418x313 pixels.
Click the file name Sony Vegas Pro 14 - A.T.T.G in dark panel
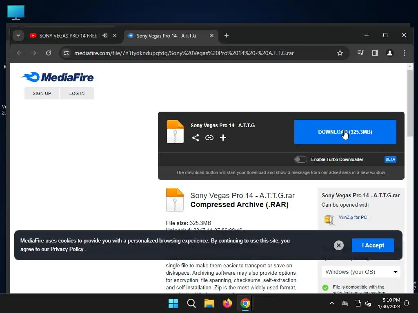tap(222, 126)
